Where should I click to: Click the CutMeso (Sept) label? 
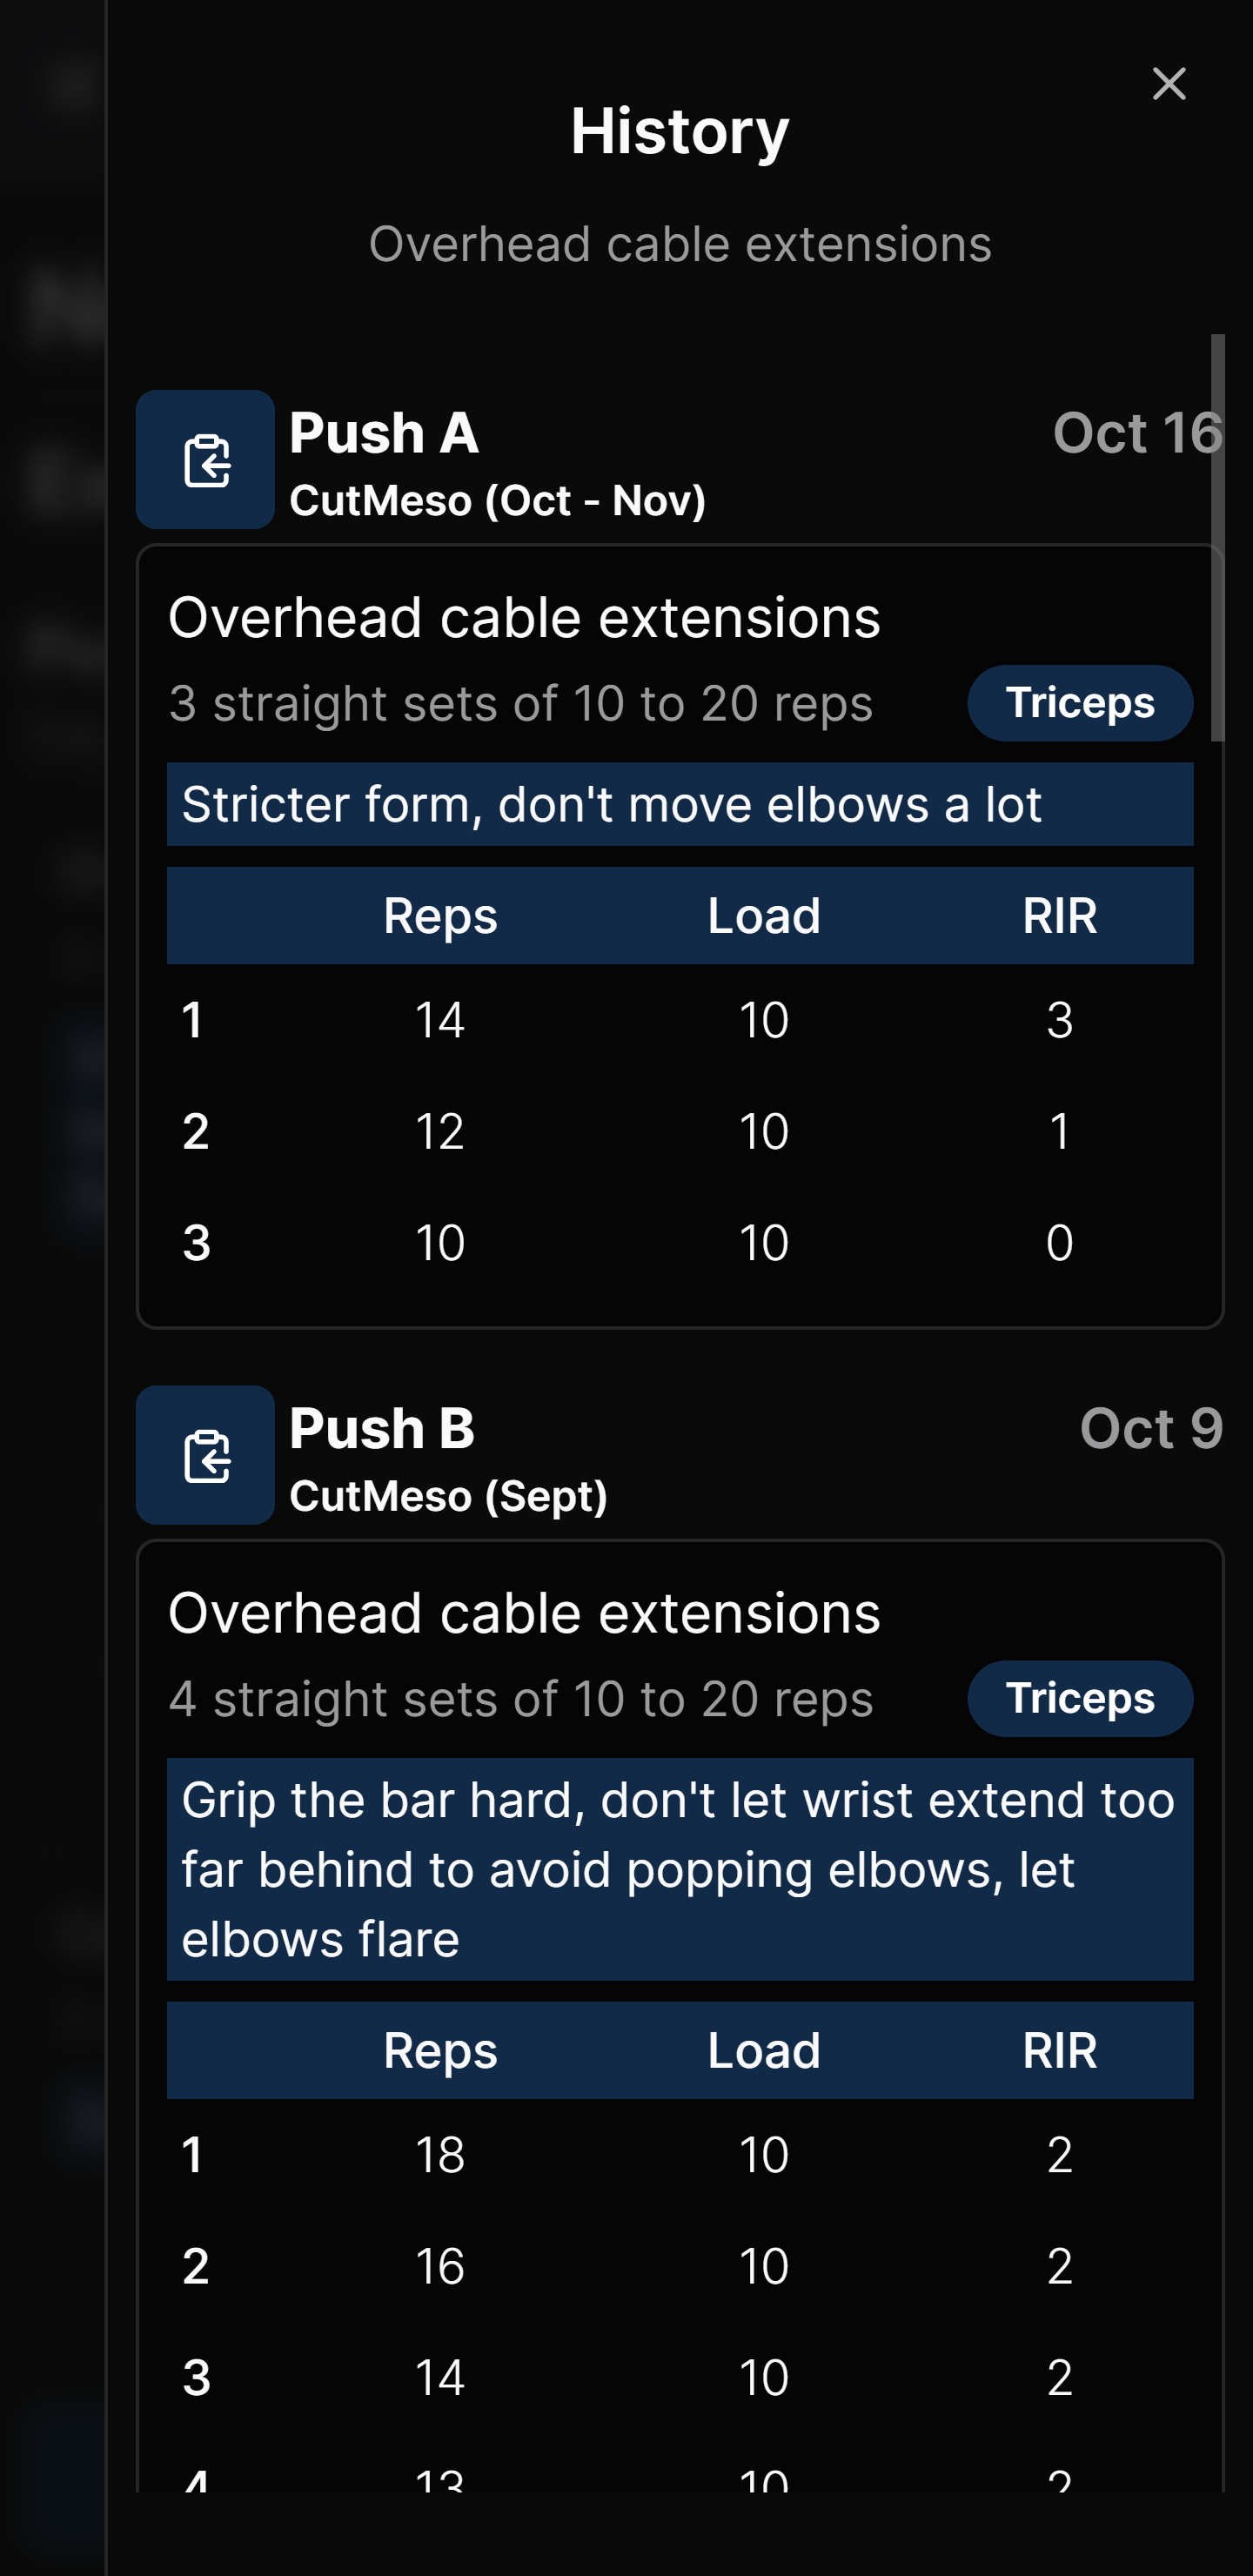(448, 1496)
